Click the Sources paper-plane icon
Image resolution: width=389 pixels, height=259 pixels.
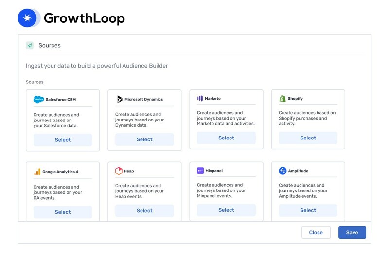point(30,45)
